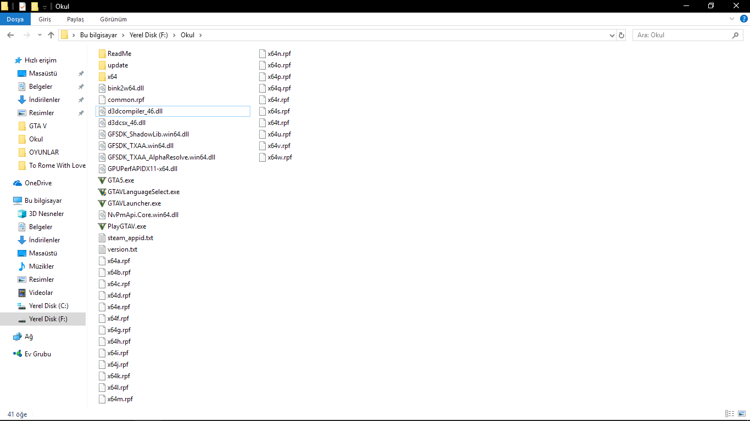
Task: Select x64w.rpf file
Action: coord(276,157)
